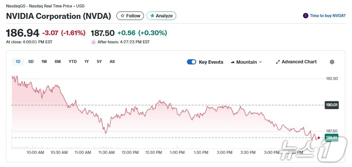This screenshot has width=352, height=167.
Task: Click the purple Time to buy icon
Action: point(306,16)
